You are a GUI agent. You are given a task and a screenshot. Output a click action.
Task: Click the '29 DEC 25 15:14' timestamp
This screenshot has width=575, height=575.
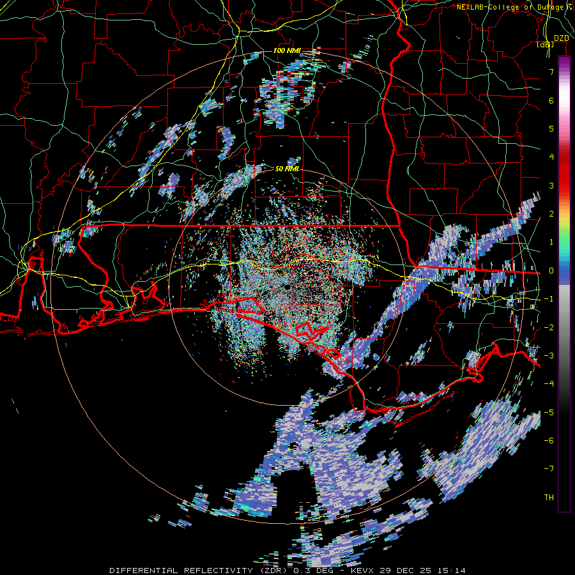pos(421,571)
